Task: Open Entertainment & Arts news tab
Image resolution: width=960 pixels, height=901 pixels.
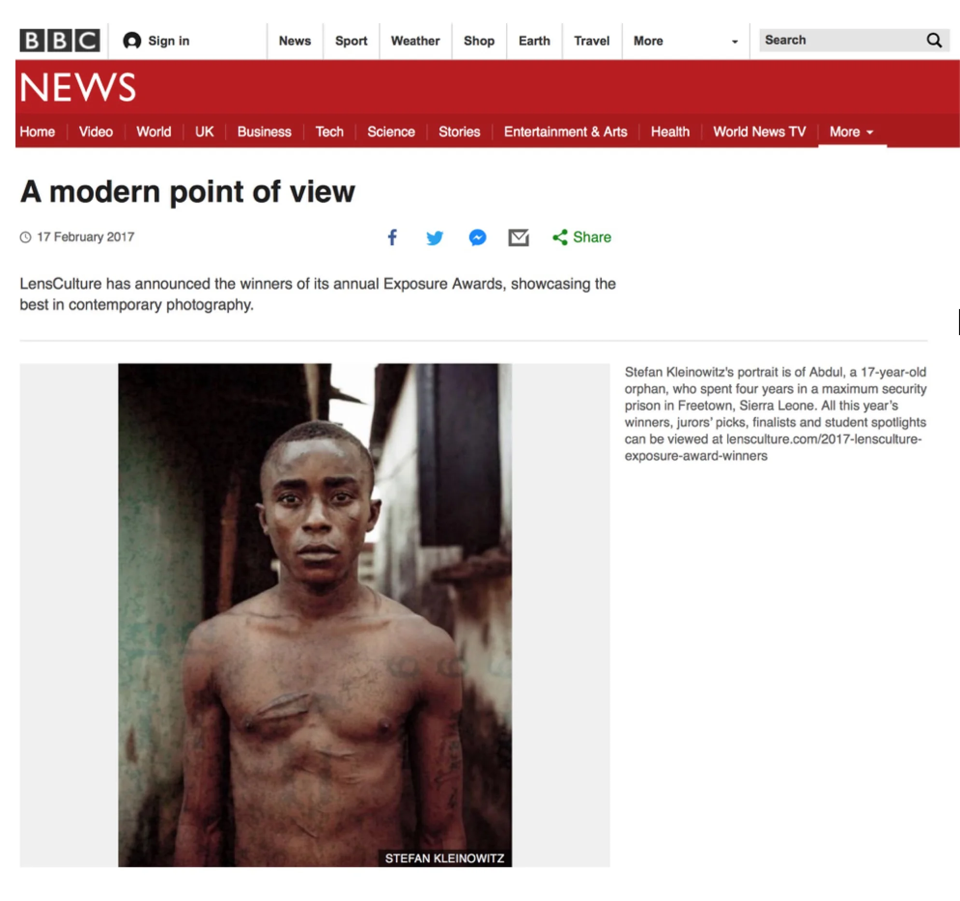Action: [565, 132]
